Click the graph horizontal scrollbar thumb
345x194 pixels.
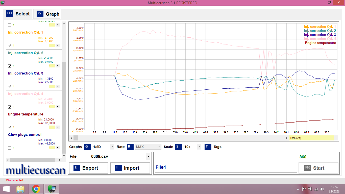click(76, 138)
